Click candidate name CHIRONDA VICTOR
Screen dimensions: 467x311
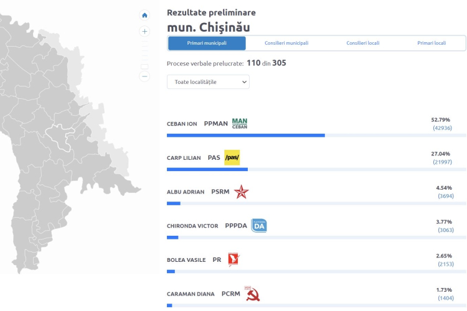[x=192, y=226]
